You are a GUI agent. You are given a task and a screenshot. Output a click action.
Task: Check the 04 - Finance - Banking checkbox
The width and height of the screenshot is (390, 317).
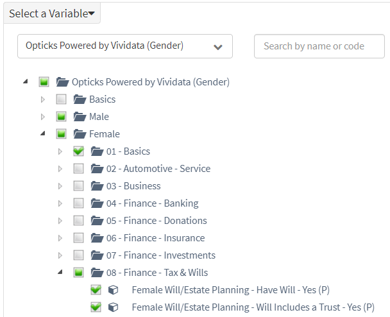click(x=79, y=203)
